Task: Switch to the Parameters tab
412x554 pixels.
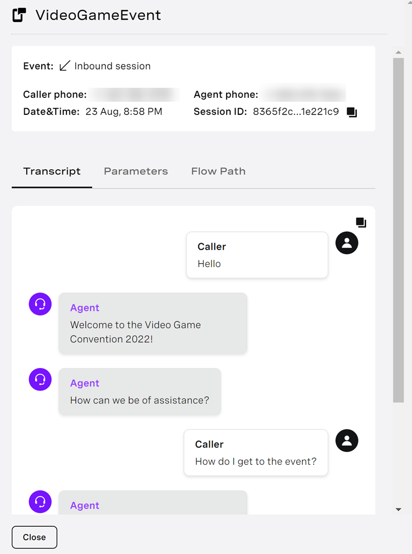Action: point(135,171)
